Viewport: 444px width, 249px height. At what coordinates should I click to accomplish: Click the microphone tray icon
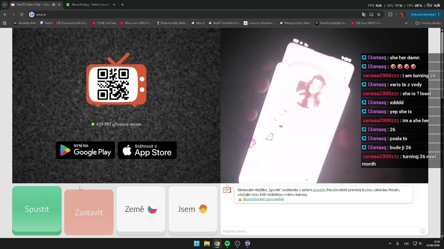pyautogui.click(x=398, y=243)
